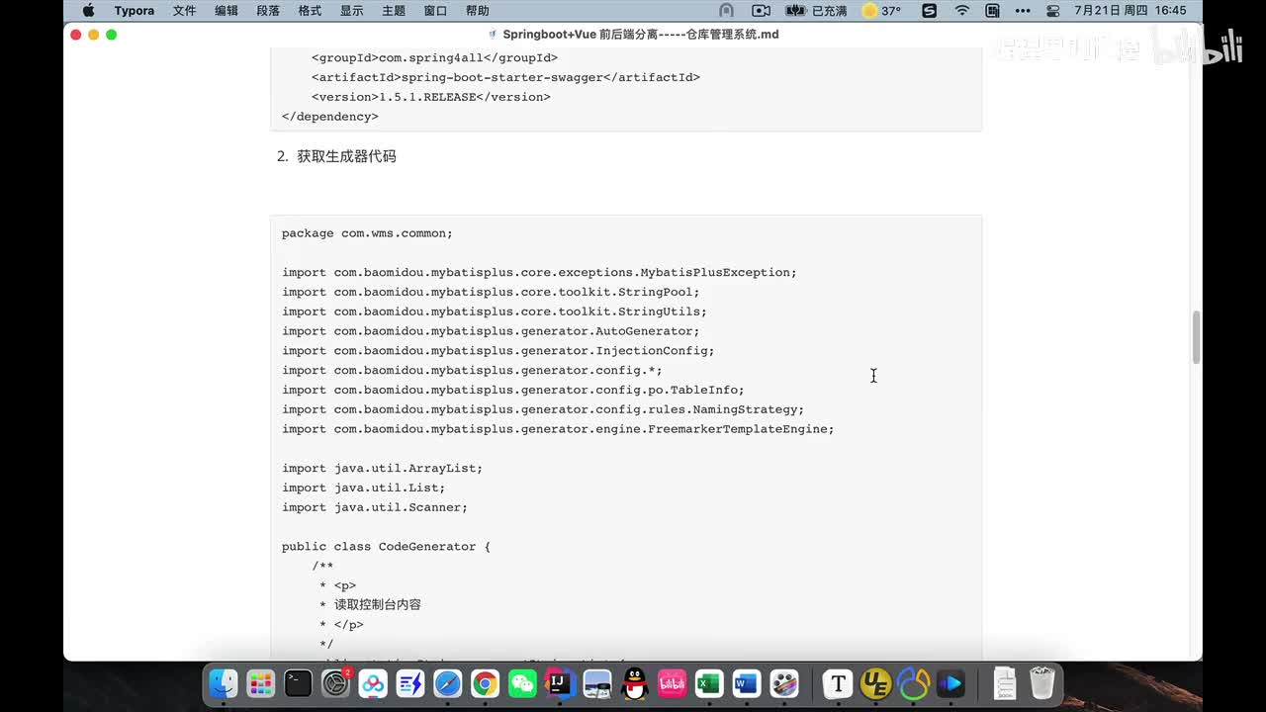Open Launchpad from the Dock
The image size is (1266, 712).
(x=261, y=683)
